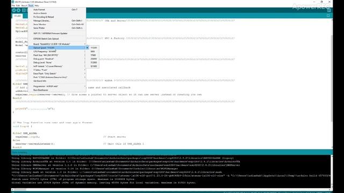The image size is (344, 193).
Task: Click the "espalexa.loop();" code line
Action: [x=27, y=137]
